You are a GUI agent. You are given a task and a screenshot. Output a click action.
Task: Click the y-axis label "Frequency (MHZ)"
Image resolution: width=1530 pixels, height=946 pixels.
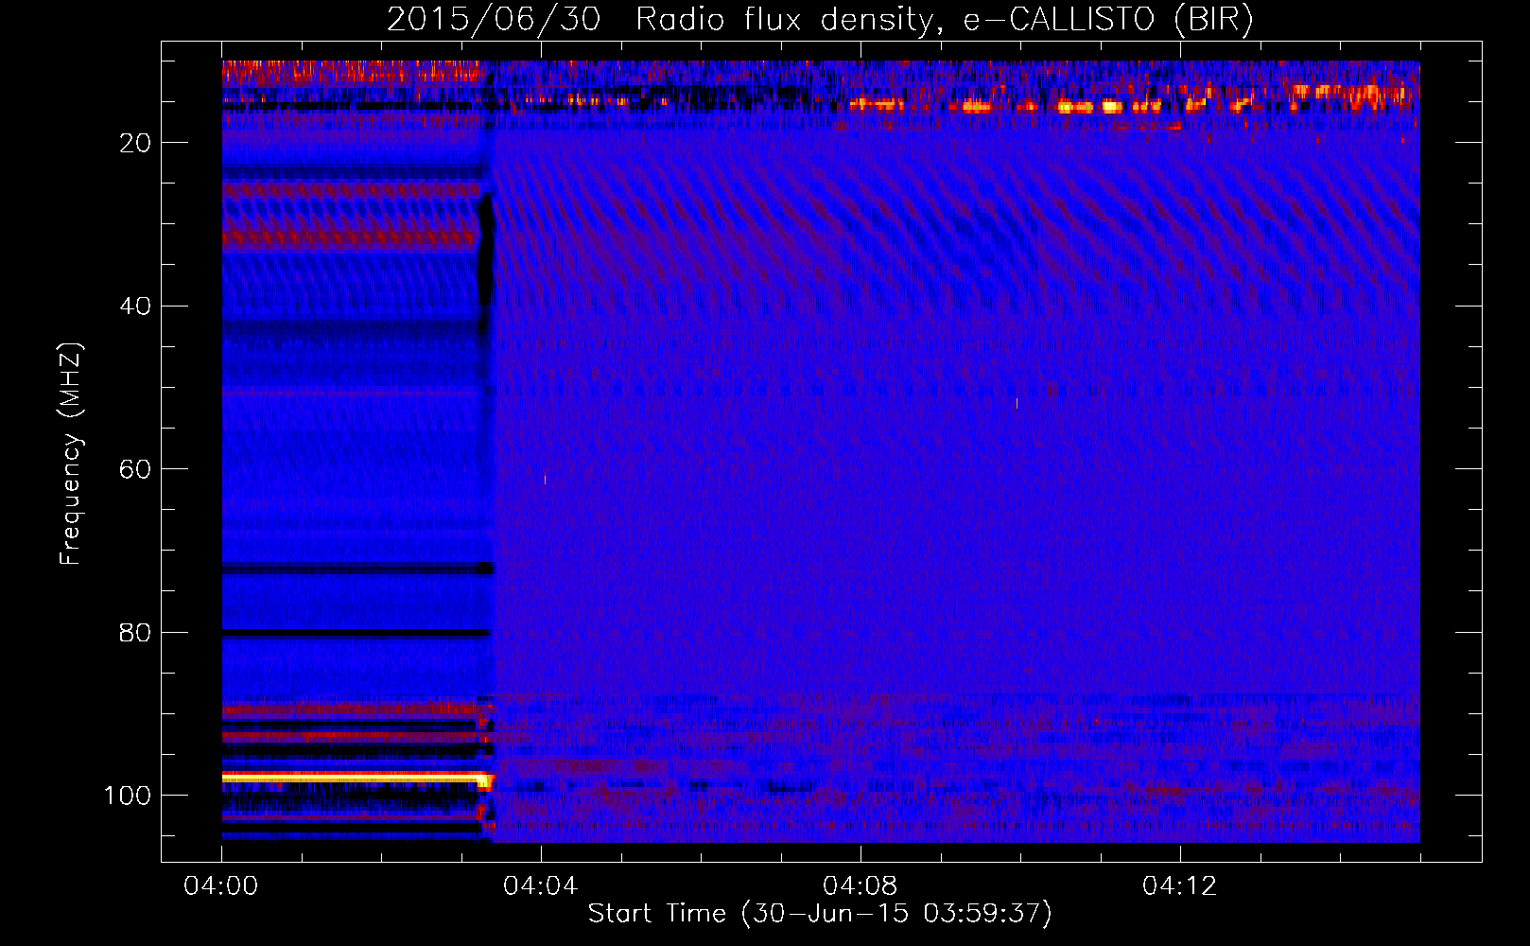coord(71,454)
